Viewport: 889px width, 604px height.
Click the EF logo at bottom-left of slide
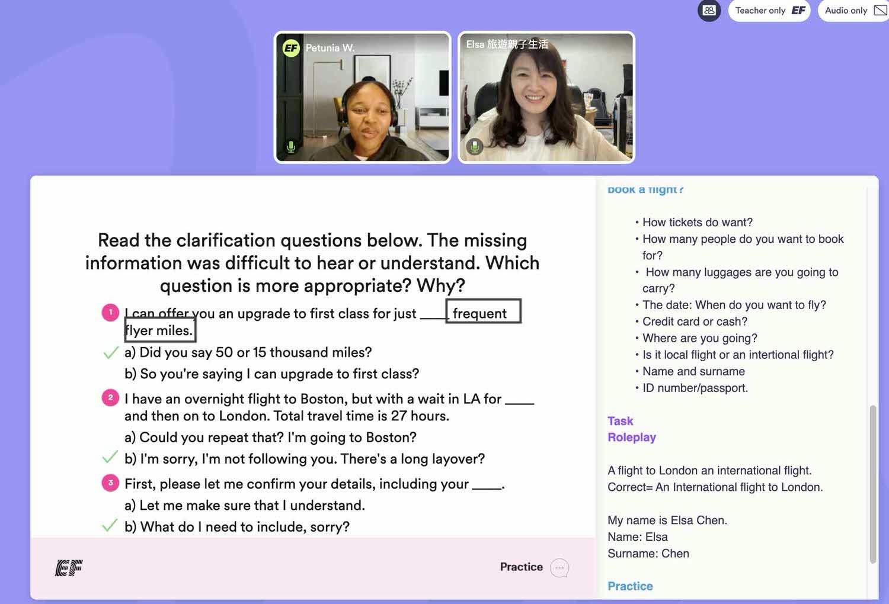(x=68, y=567)
